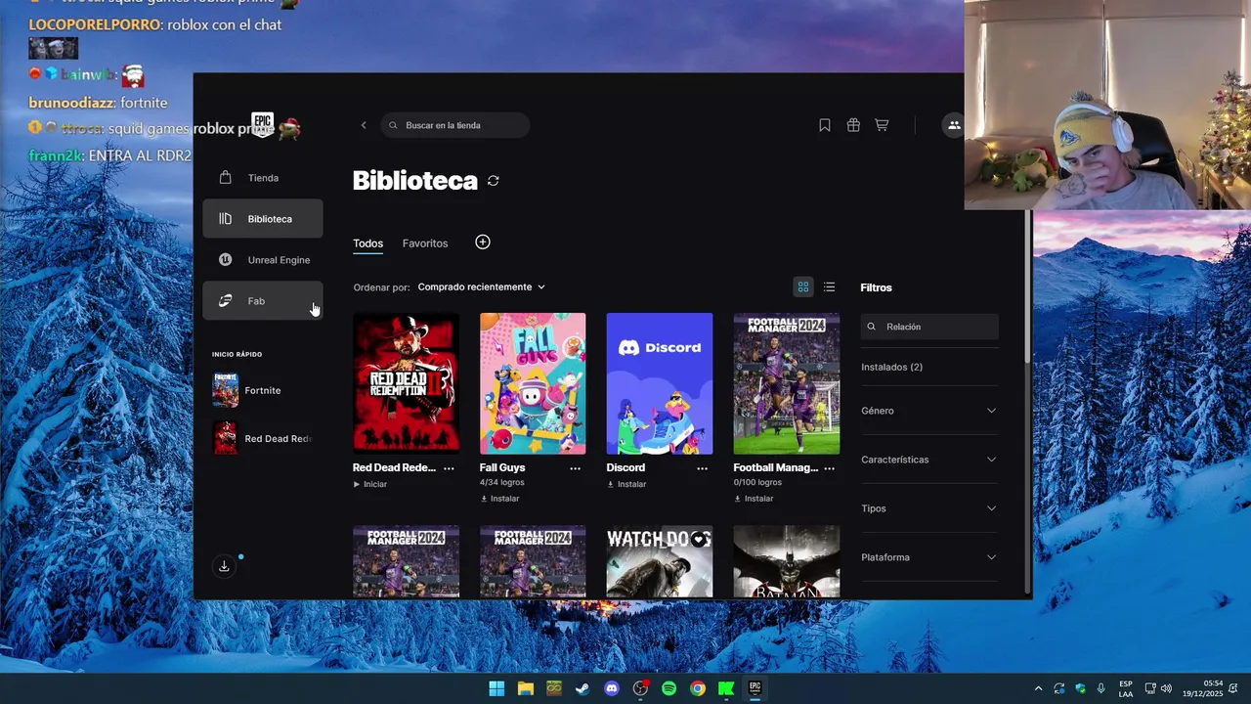Open the Comprado recientemente sort dropdown
This screenshot has height=704, width=1251.
tap(481, 286)
